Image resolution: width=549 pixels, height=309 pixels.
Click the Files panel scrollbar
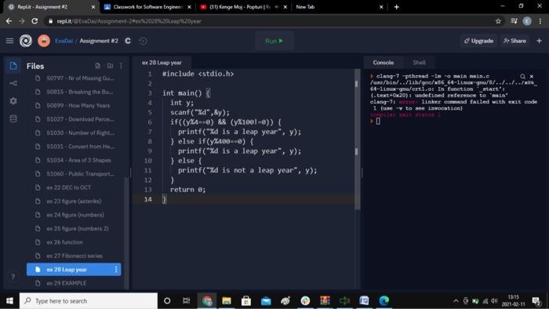[126, 233]
